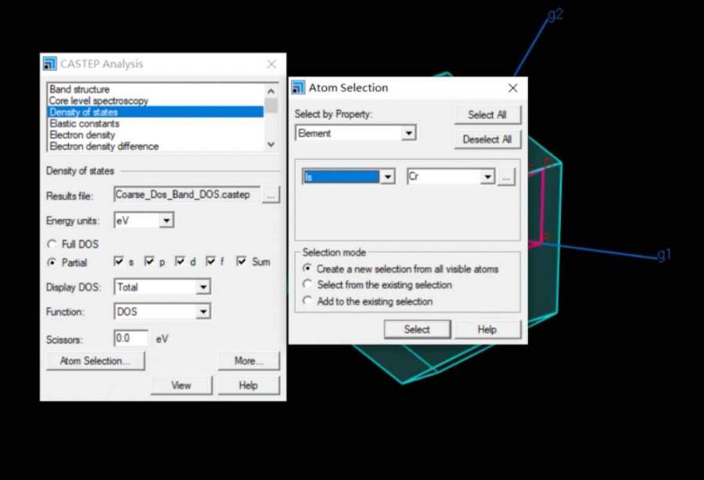This screenshot has height=480, width=704.
Task: Click the Scissors value input field
Action: pos(131,339)
